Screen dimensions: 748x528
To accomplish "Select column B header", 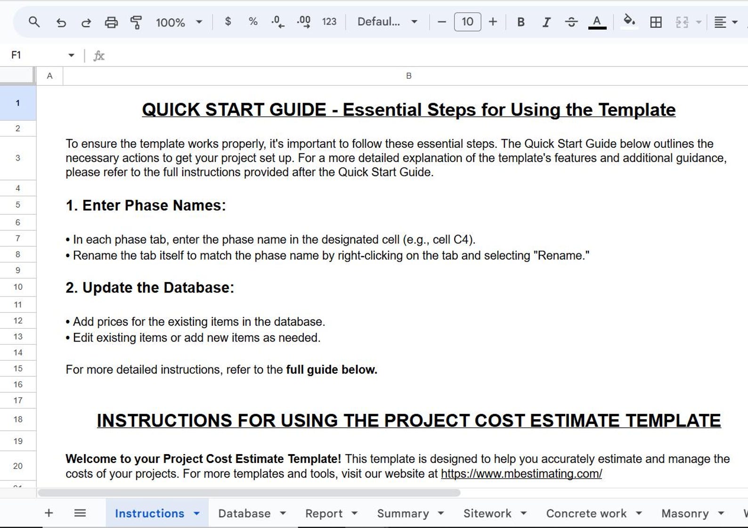I will click(x=408, y=76).
